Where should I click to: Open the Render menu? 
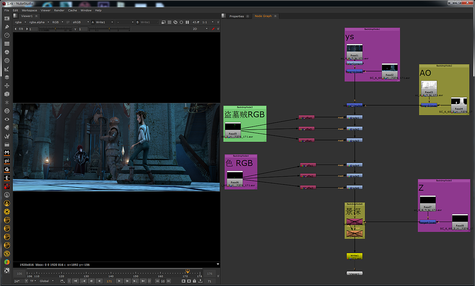[59, 10]
